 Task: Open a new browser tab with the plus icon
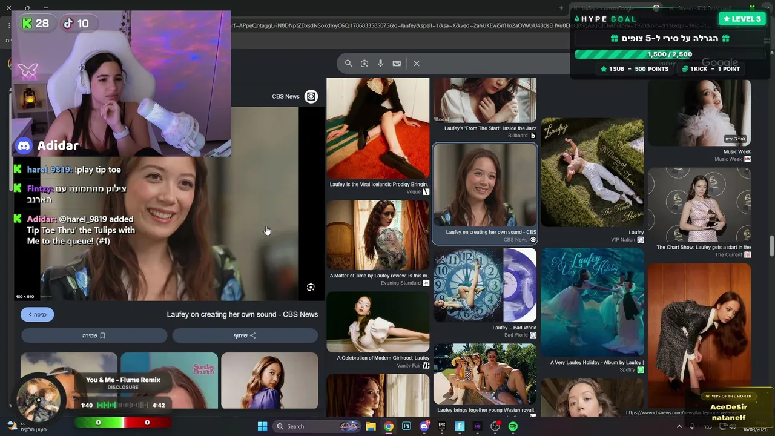tap(561, 8)
